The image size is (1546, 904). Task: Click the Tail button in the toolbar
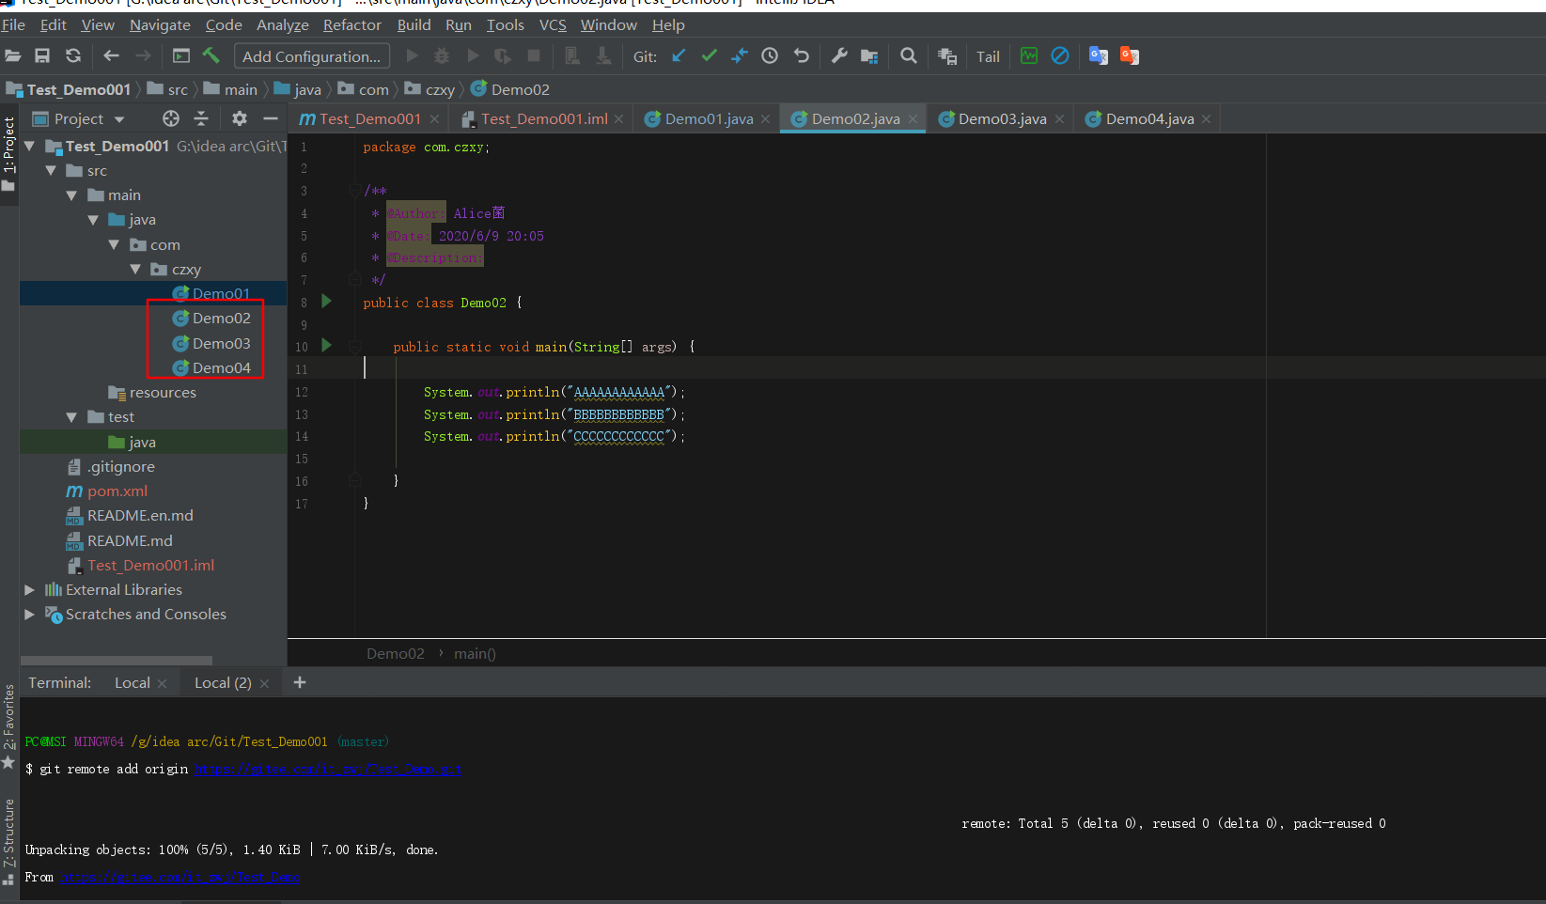point(988,56)
